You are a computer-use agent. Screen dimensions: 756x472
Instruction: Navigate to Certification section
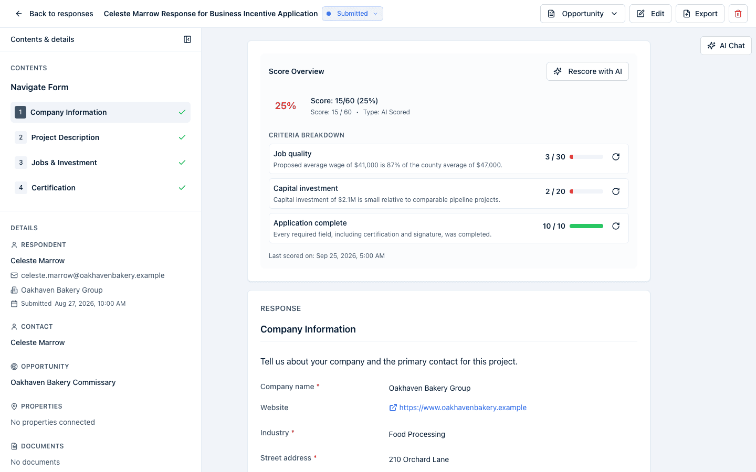(100, 188)
